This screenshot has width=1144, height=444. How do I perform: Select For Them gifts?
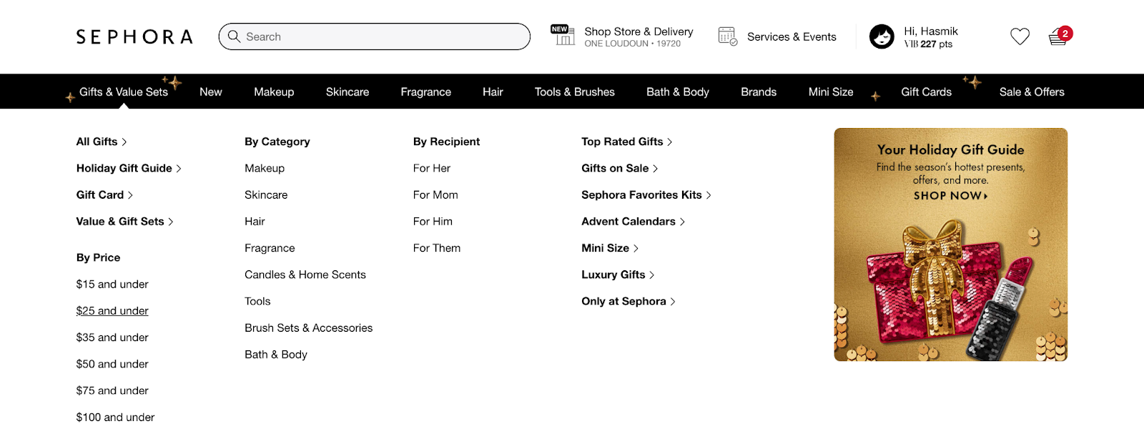click(x=437, y=248)
